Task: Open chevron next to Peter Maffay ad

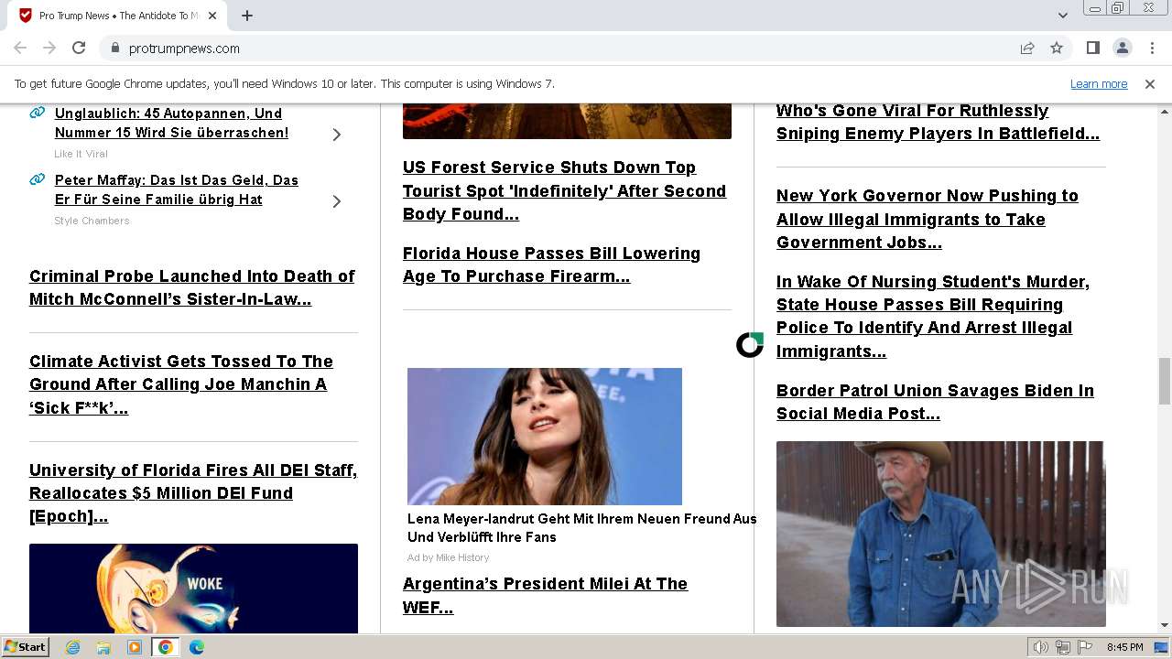Action: [x=337, y=201]
